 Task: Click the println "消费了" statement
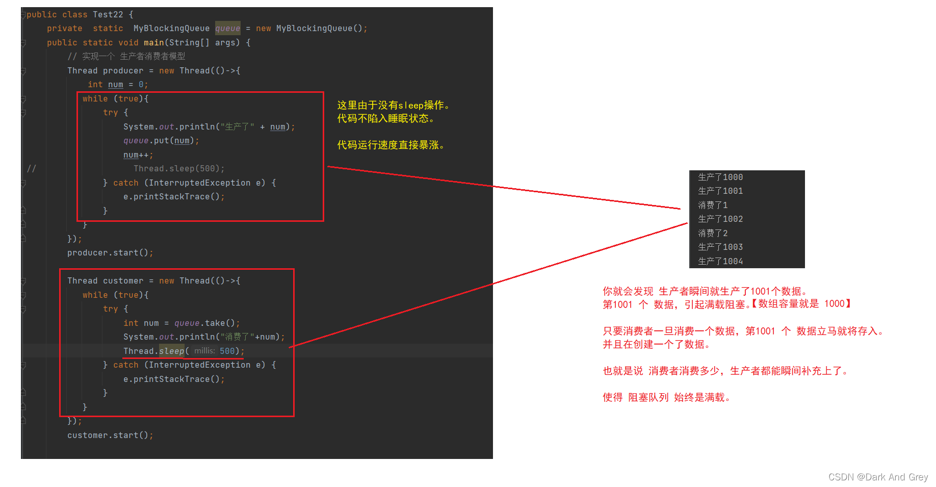(204, 337)
